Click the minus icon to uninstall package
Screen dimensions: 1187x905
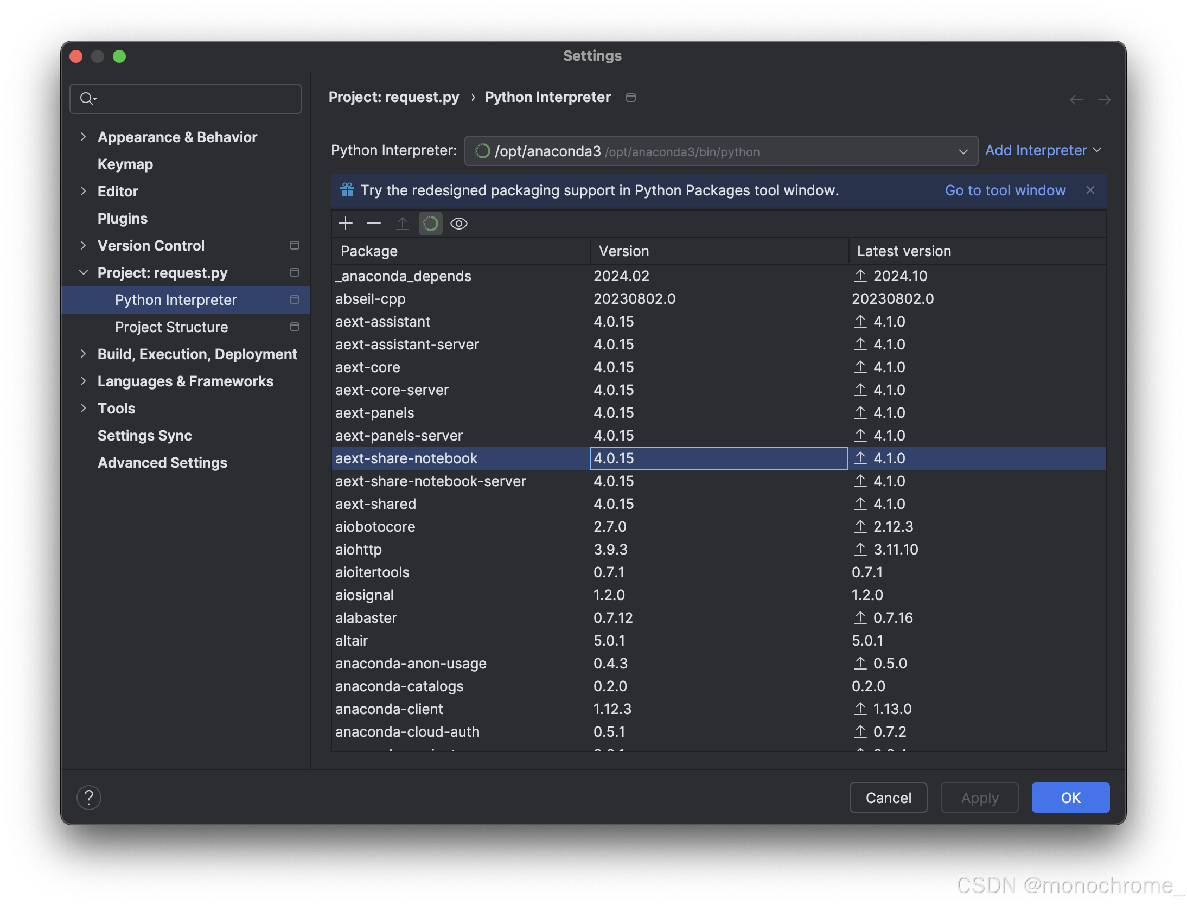pyautogui.click(x=374, y=224)
